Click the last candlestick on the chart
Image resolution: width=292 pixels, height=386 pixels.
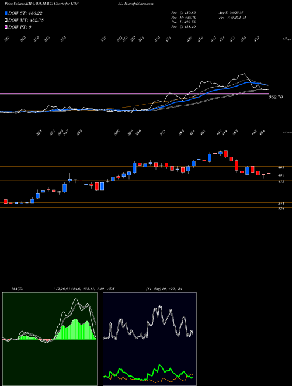point(269,174)
